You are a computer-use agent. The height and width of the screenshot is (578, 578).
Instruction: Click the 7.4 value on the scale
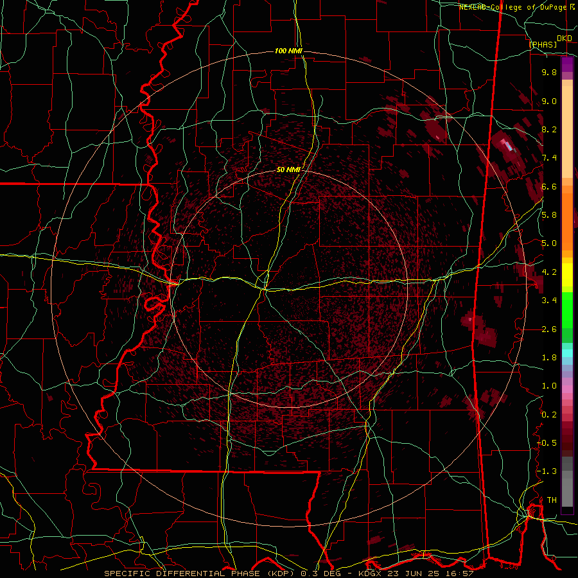click(x=549, y=158)
